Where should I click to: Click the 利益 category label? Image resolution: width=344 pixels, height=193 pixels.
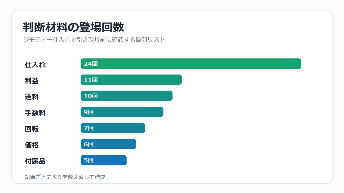[x=32, y=81]
